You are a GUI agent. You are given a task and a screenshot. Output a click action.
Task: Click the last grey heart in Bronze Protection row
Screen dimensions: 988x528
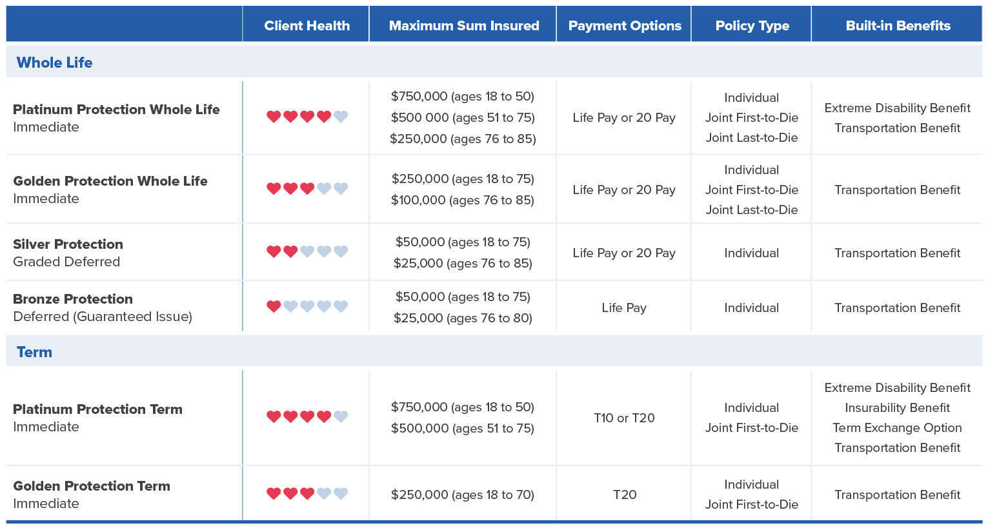tap(341, 306)
